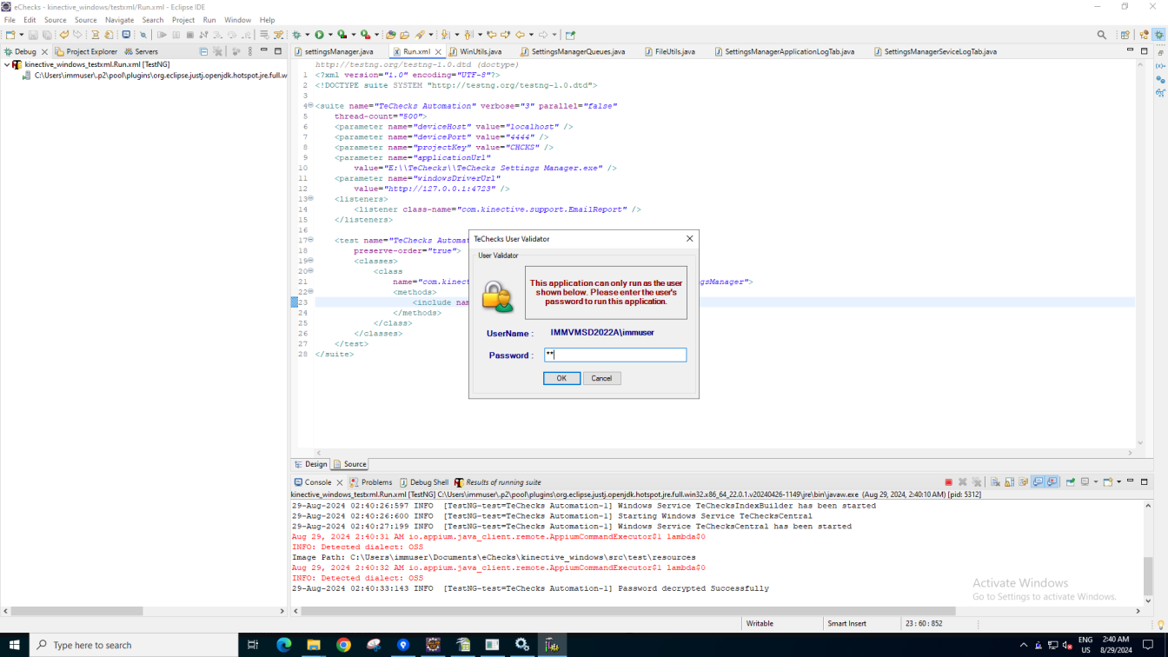
Task: Switch to the WinUtils.java editor tab
Action: click(481, 52)
